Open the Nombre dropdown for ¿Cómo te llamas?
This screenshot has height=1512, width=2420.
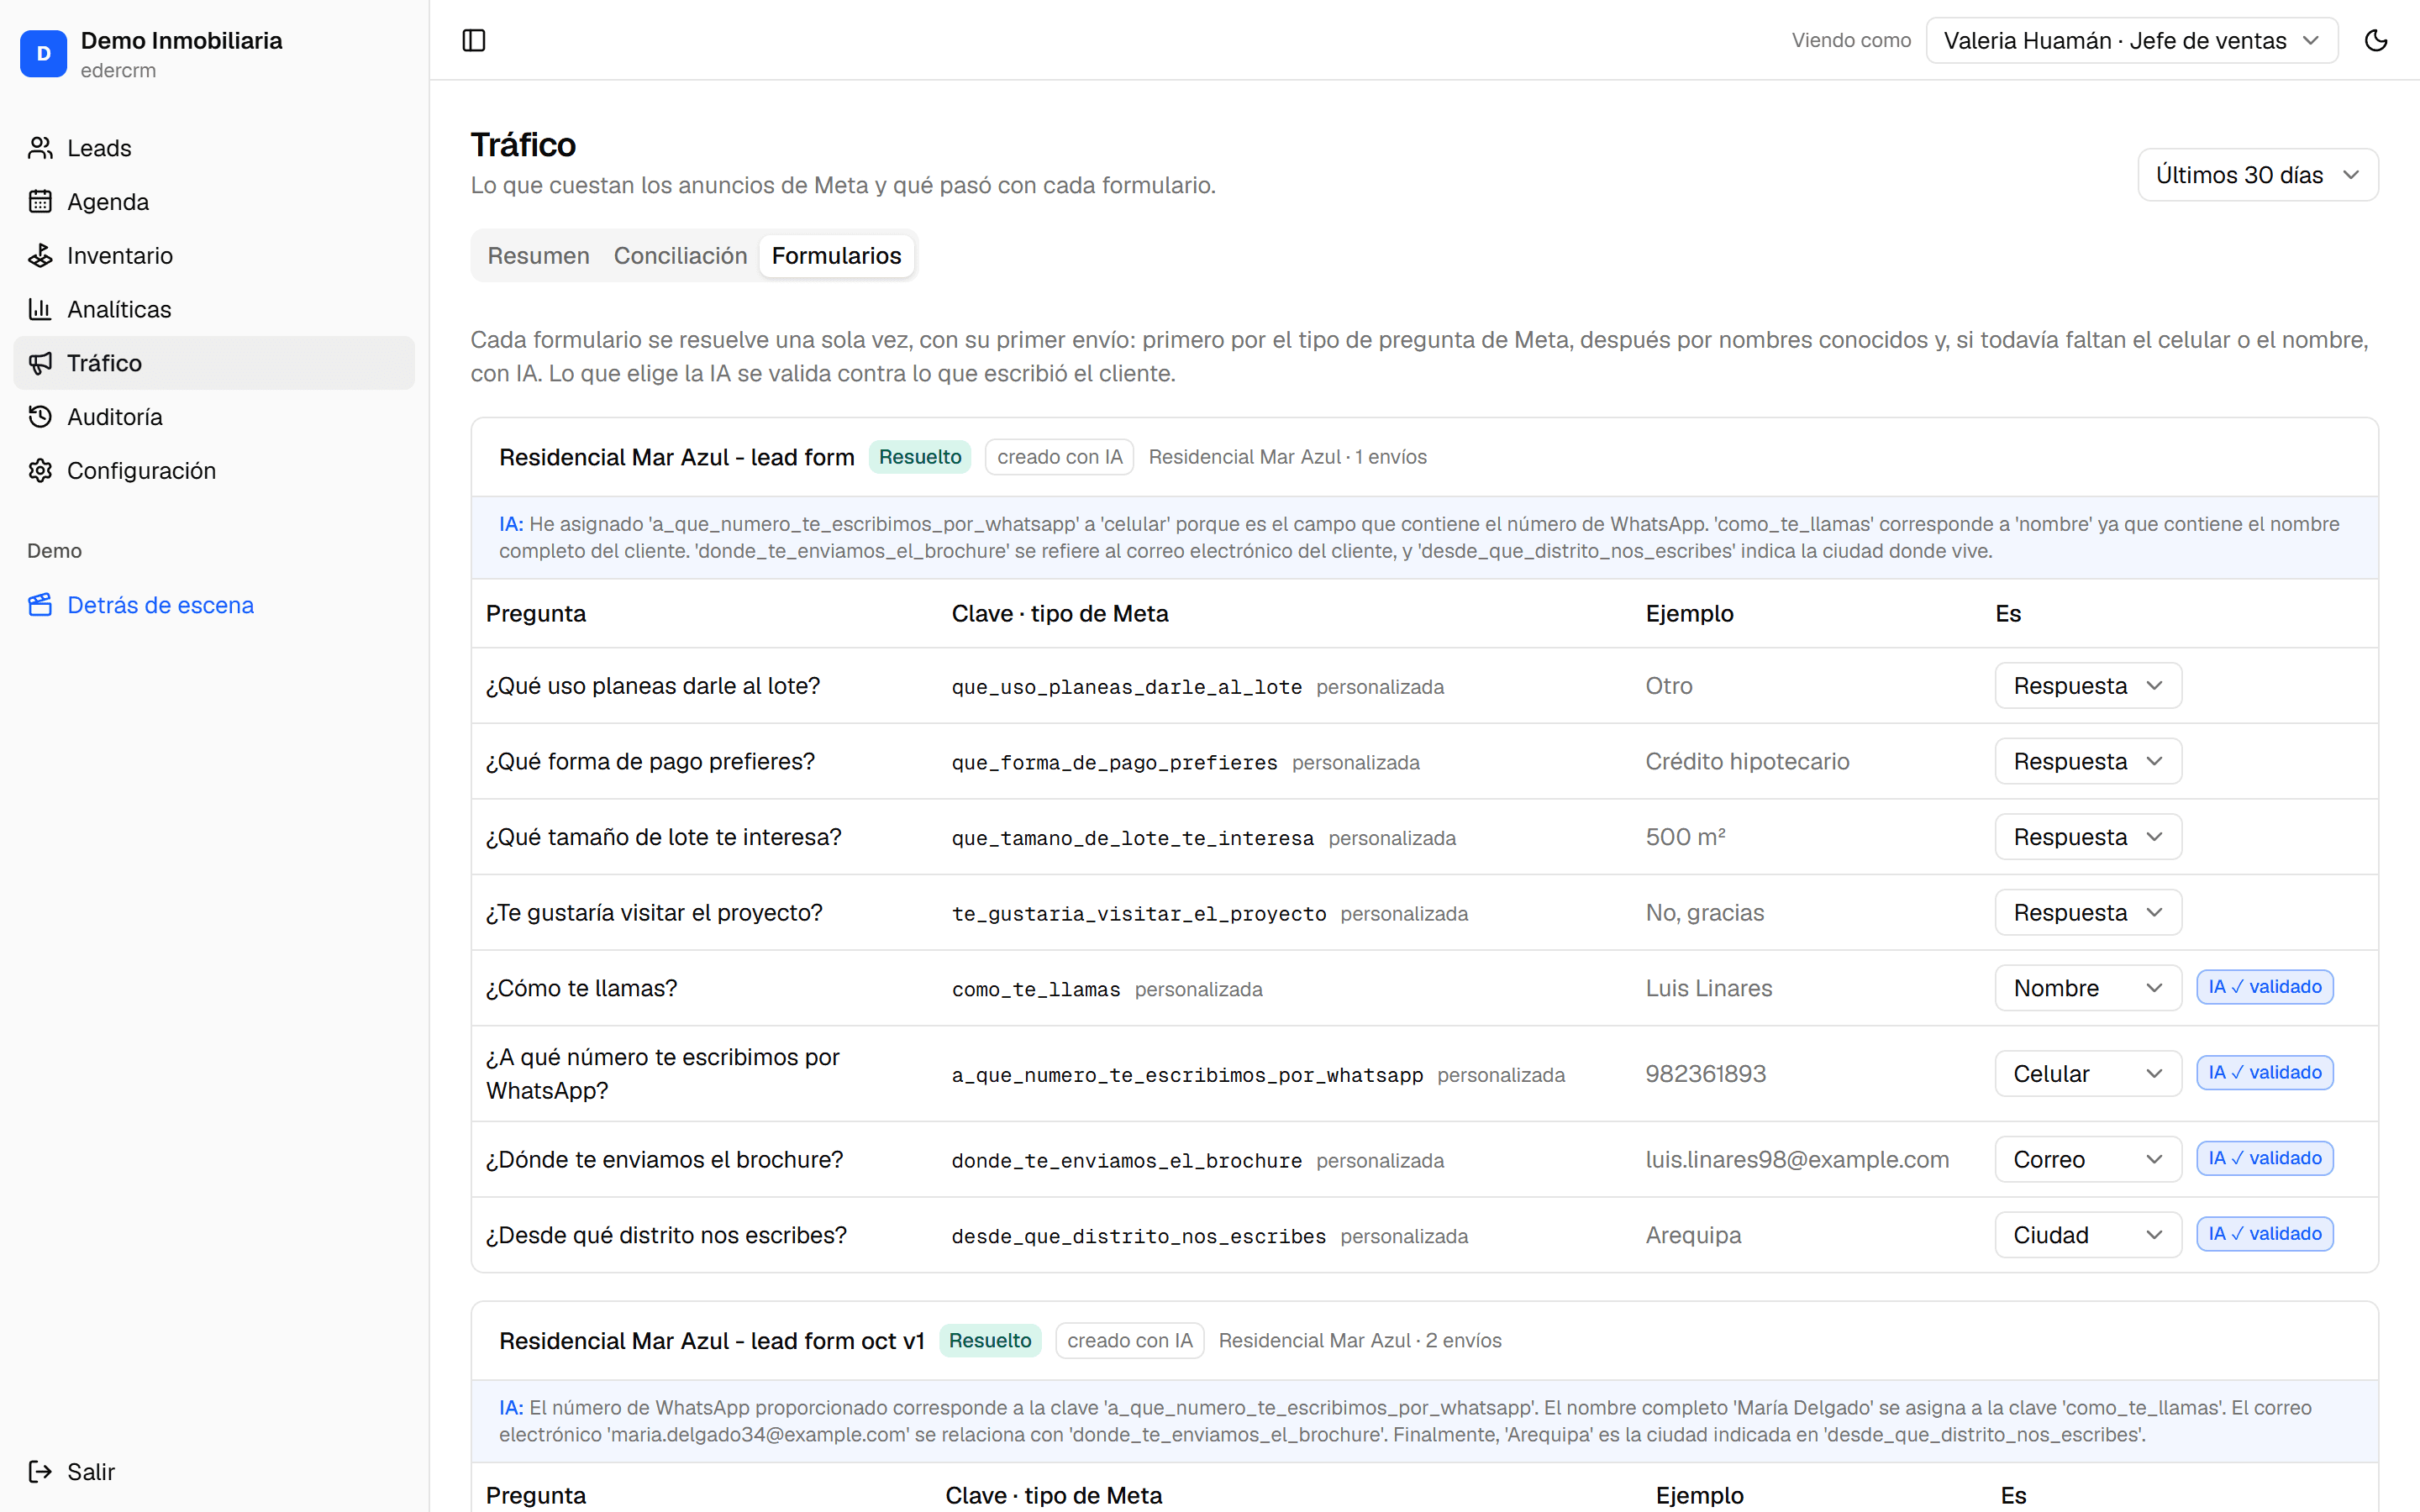pos(2087,988)
